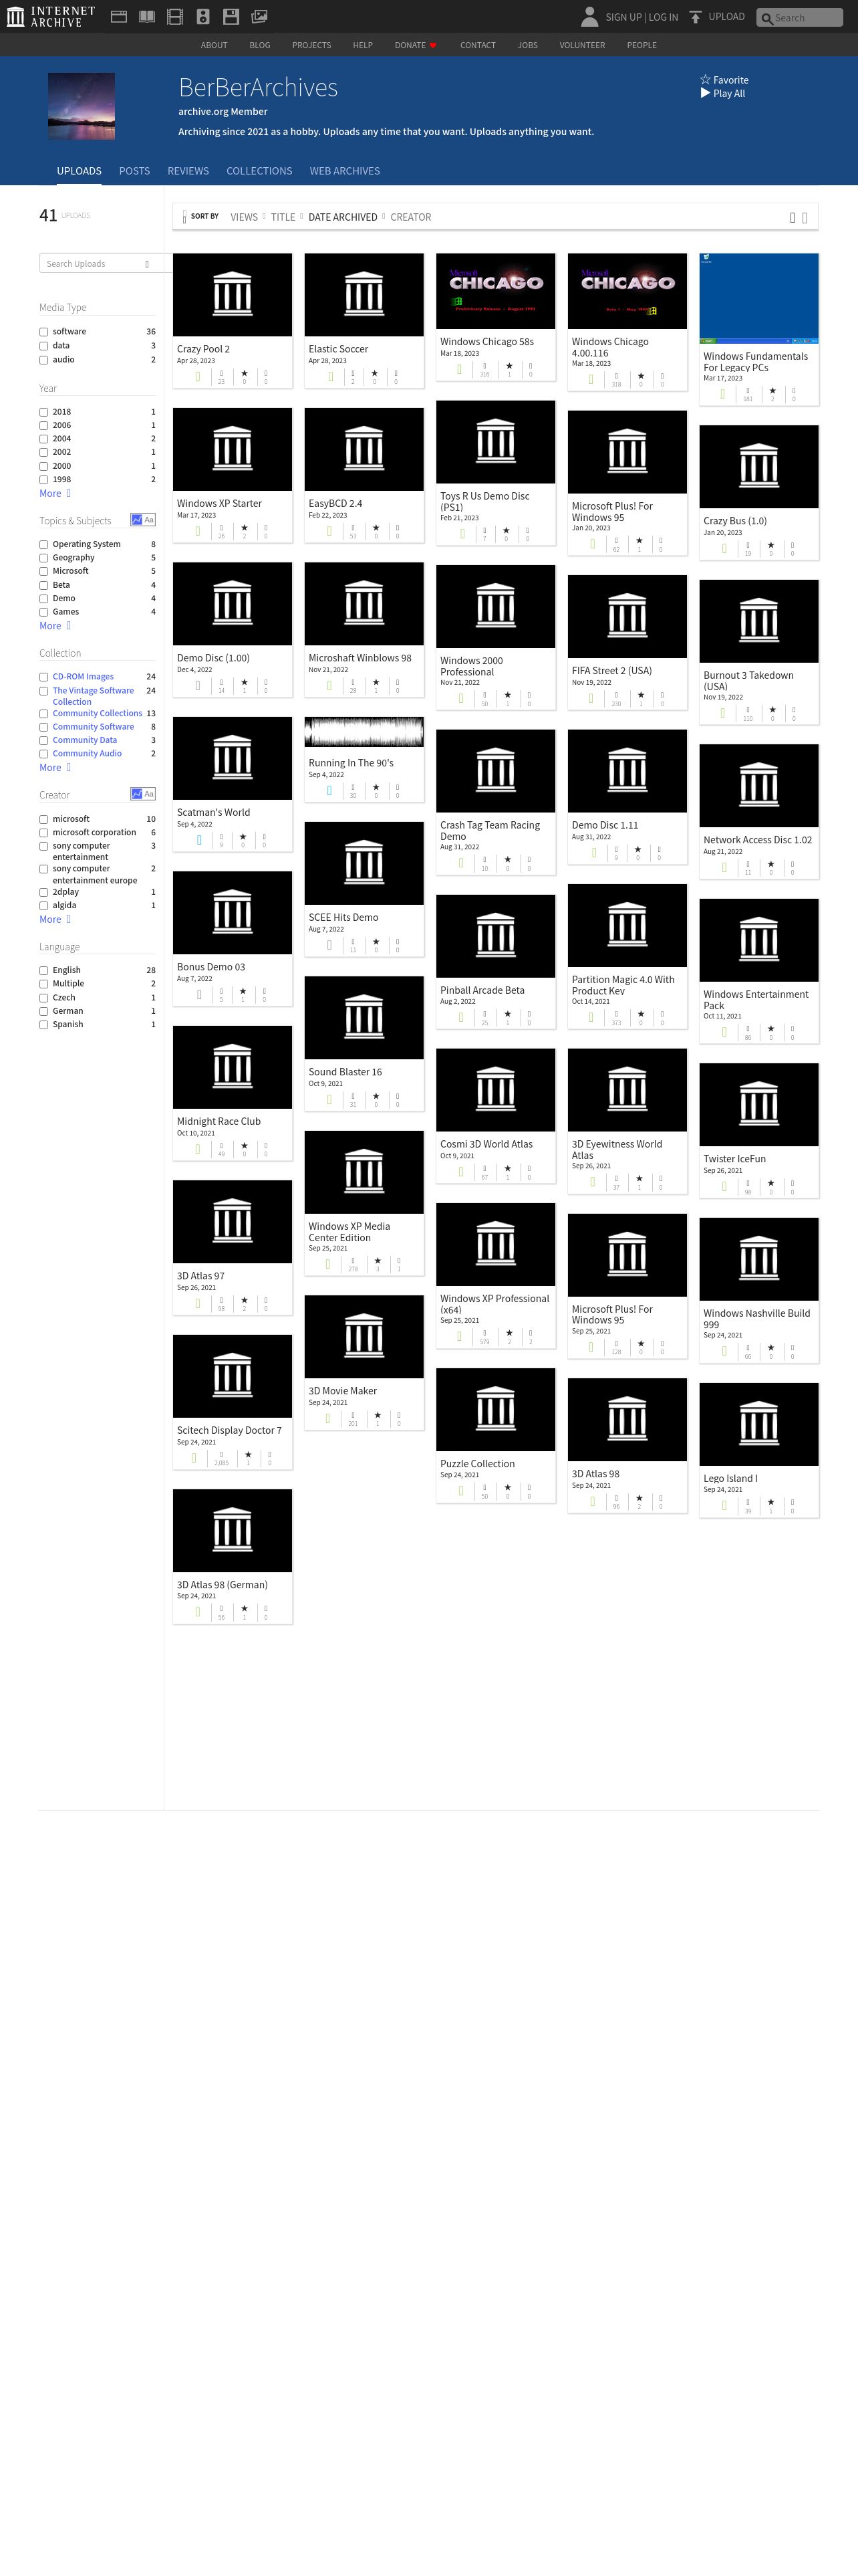The height and width of the screenshot is (2576, 858).
Task: Switch to the Reviews tab
Action: tap(188, 171)
